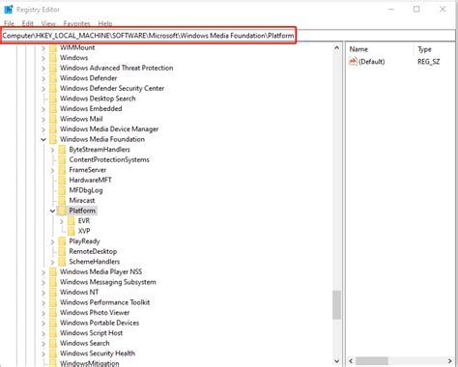This screenshot has width=458, height=367.
Task: Select the Windows Desktop Search key
Action: coord(98,99)
